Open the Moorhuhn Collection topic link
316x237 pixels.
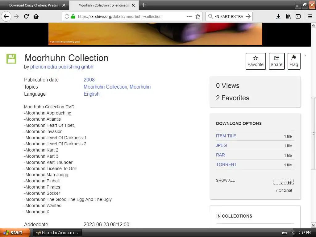(105, 87)
